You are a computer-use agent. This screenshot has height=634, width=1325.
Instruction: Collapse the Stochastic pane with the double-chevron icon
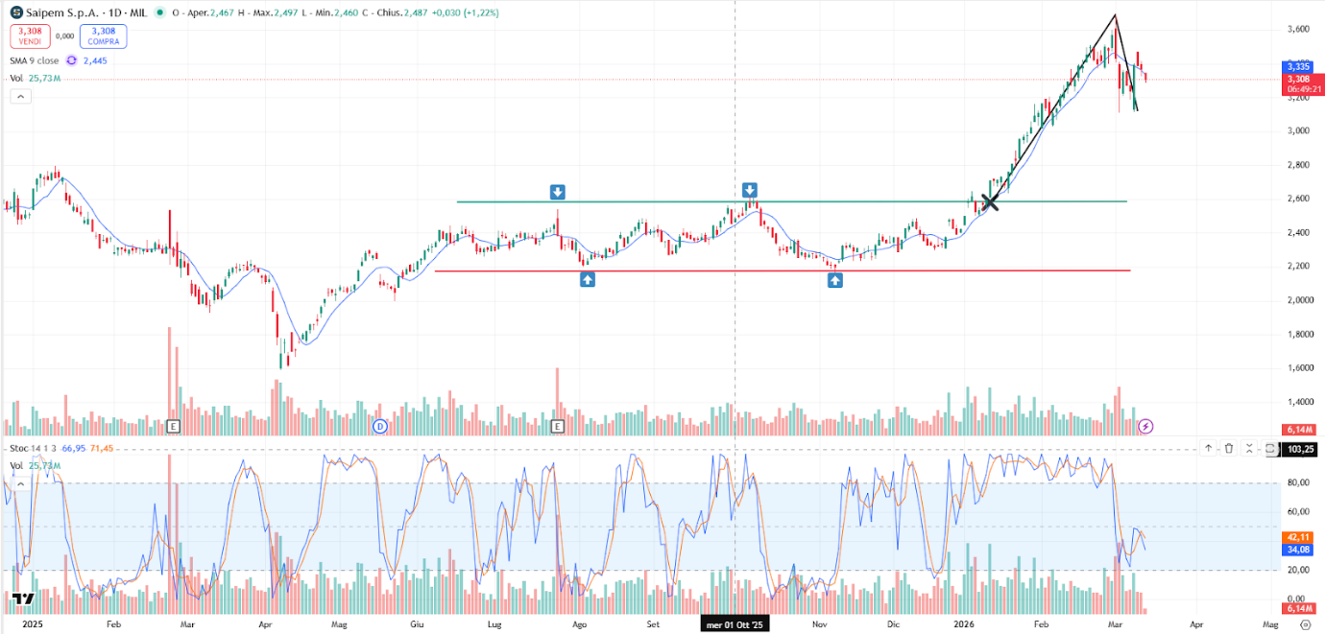pyautogui.click(x=1251, y=448)
